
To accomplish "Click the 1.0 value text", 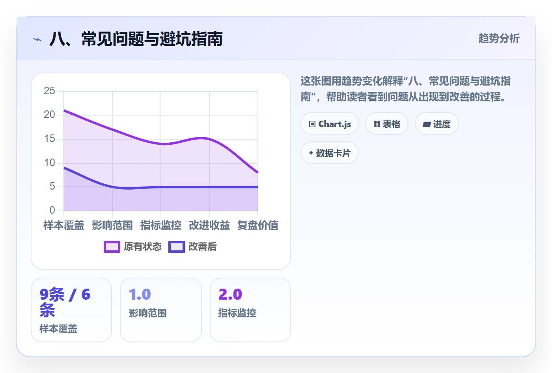I will click(x=140, y=295).
